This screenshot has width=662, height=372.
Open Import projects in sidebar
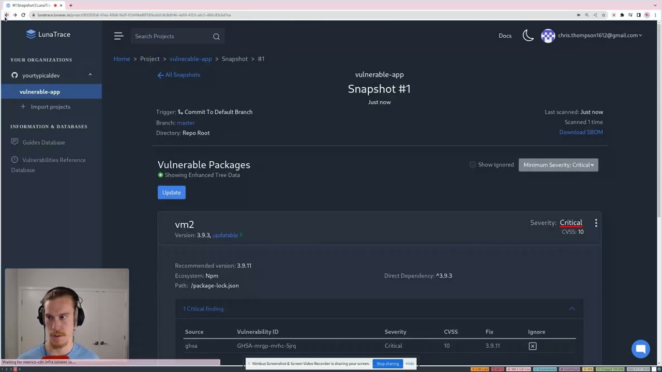(50, 107)
